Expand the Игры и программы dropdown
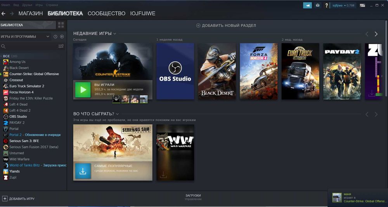The image size is (388, 207). 25,36
